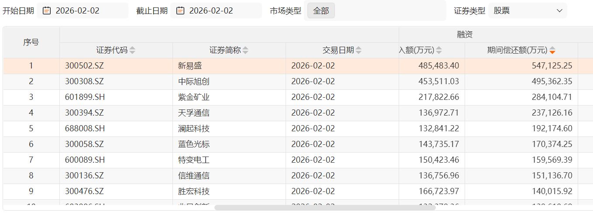The width and height of the screenshot is (593, 215).
Task: Select stock code 600089.SH
Action: [x=85, y=160]
